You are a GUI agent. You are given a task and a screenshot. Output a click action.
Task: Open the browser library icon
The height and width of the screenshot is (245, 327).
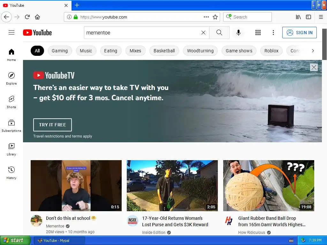tap(298, 17)
